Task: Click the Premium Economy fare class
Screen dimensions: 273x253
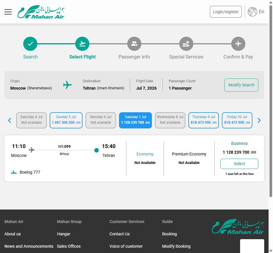Action: 189,154
